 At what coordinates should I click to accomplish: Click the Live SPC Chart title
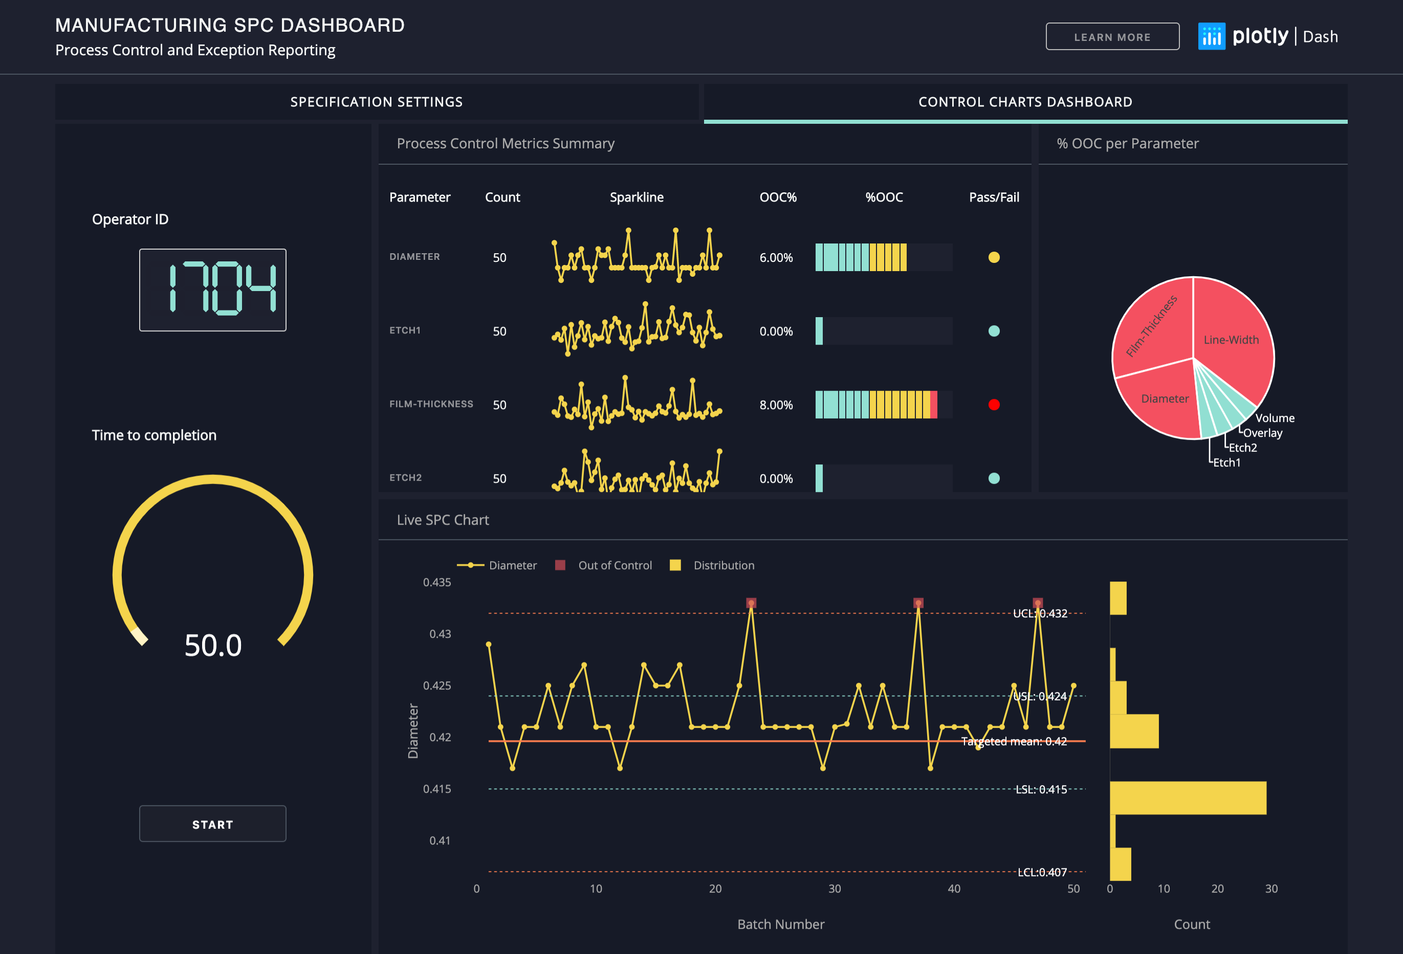point(443,520)
